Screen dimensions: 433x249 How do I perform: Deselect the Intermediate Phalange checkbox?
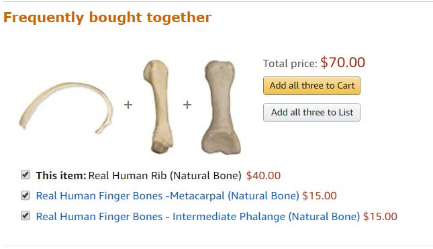[x=26, y=215]
